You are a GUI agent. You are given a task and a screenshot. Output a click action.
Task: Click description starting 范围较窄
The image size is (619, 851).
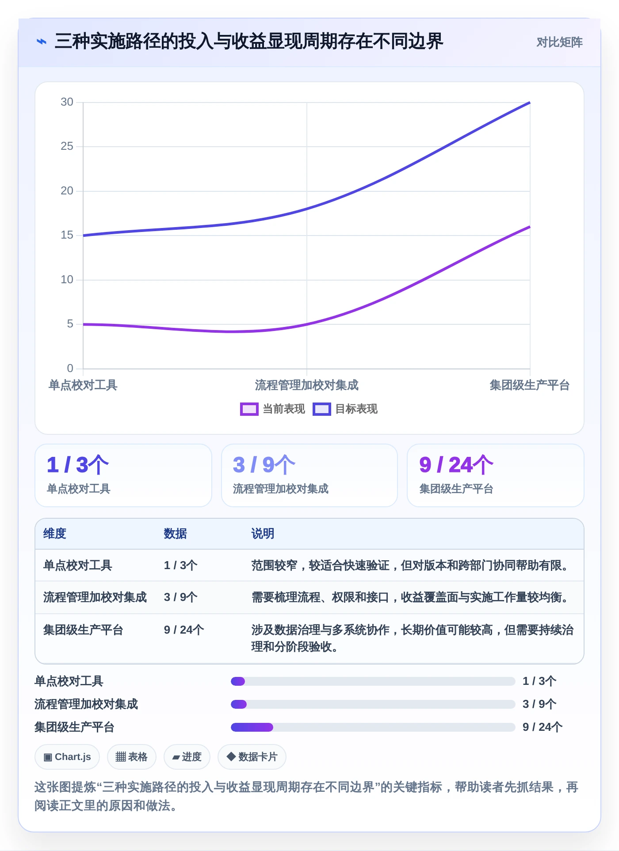(x=412, y=566)
